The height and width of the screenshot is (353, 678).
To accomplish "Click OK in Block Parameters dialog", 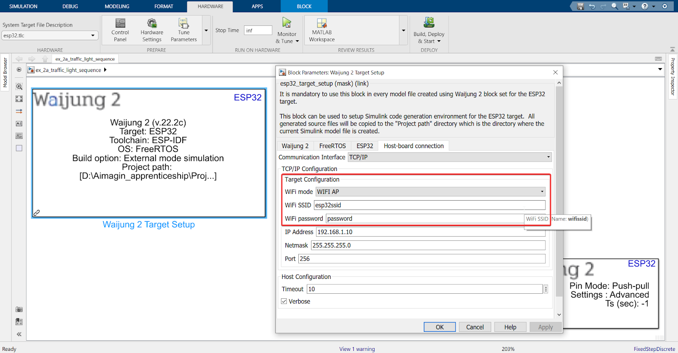I will 440,327.
